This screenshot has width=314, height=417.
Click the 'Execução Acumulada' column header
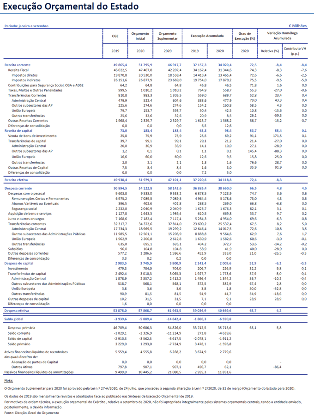pos(207,36)
